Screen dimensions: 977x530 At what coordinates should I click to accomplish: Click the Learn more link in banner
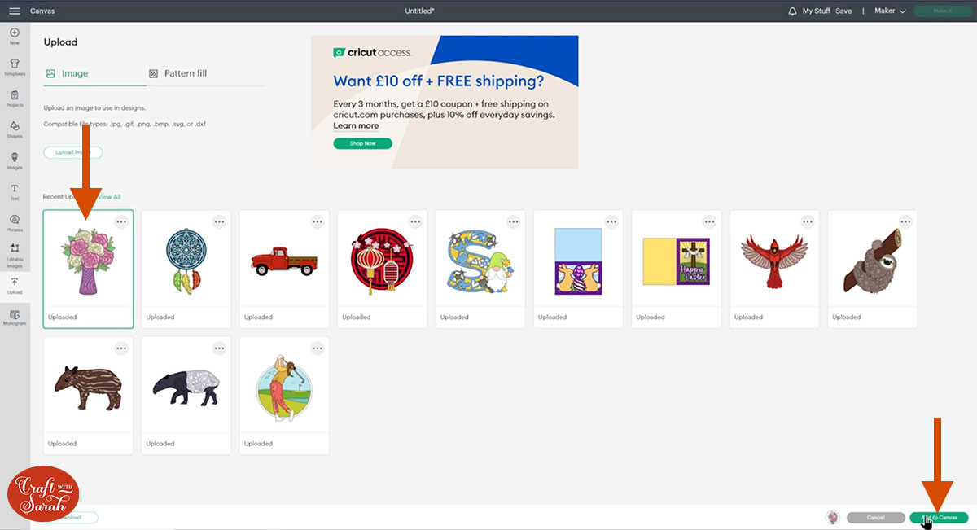tap(356, 126)
